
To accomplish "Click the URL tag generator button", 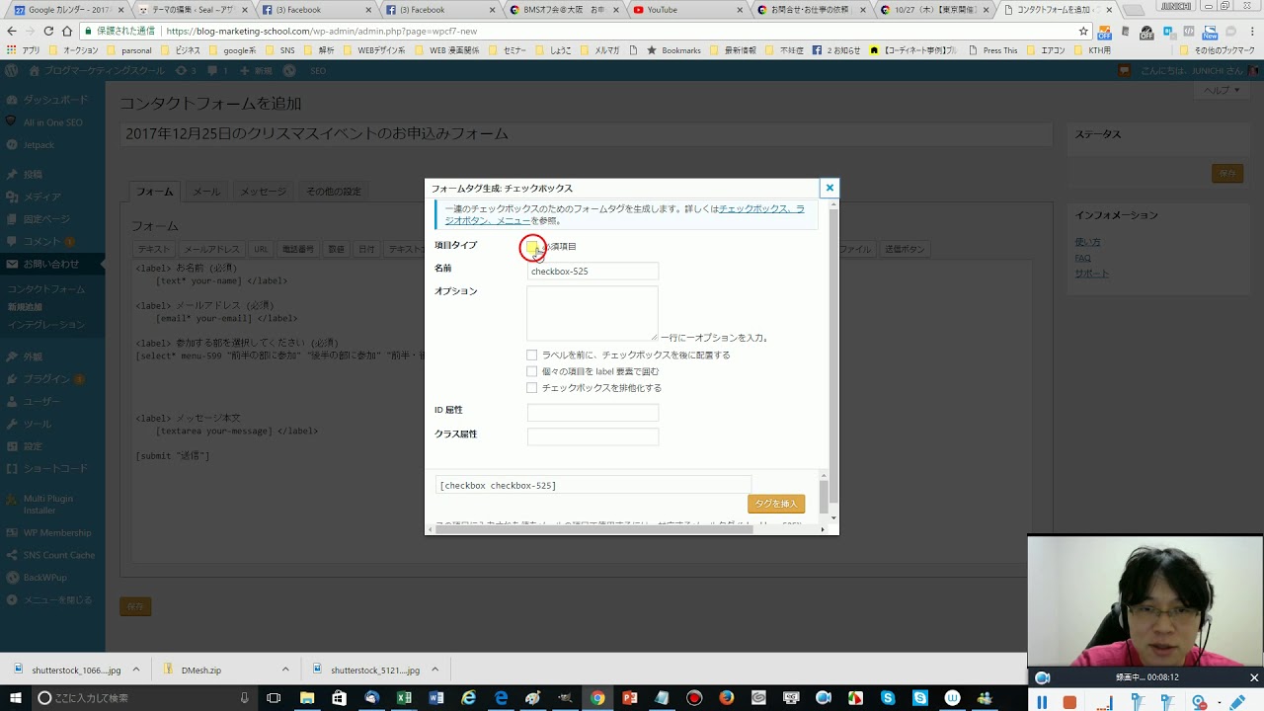I will click(x=261, y=249).
